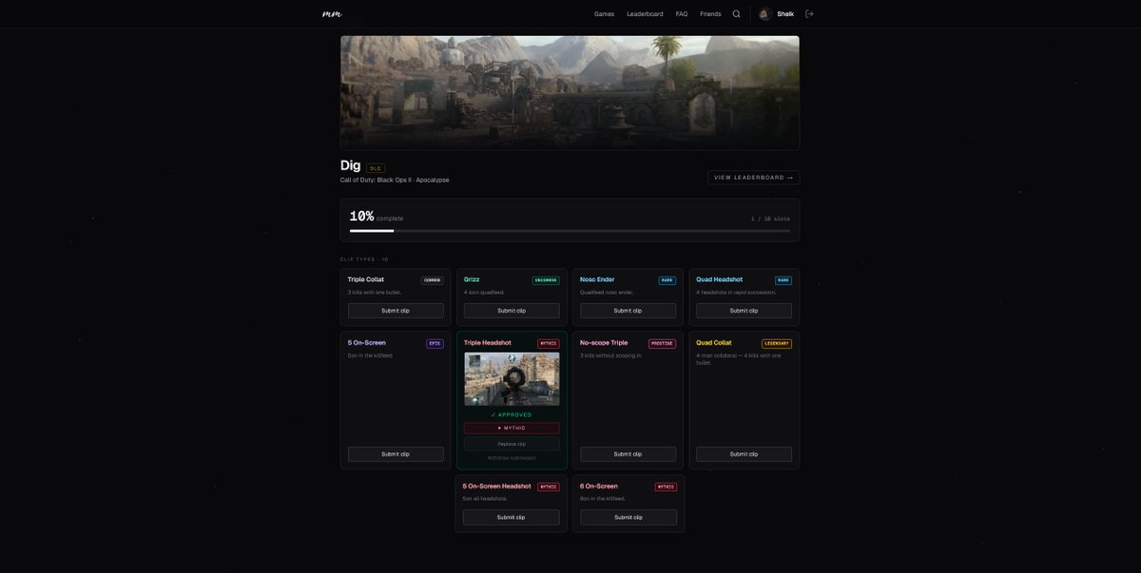Screen dimensions: 1141x573
Task: Click '3 kills without scoping in.' description
Action: [611, 355]
